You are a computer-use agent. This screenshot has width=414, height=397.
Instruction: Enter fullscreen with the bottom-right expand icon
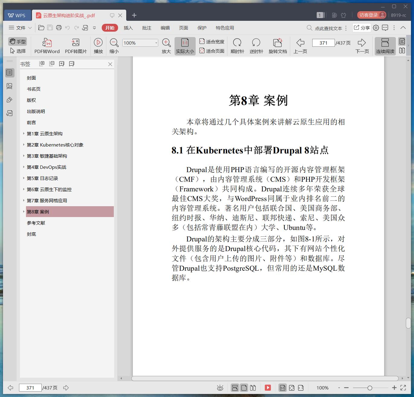pos(403,388)
